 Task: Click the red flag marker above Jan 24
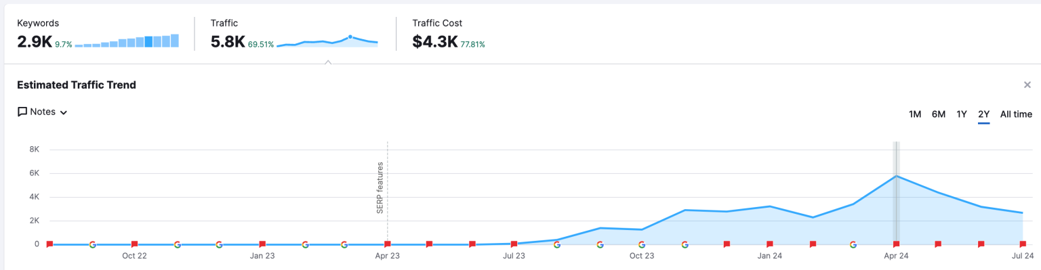tap(769, 244)
